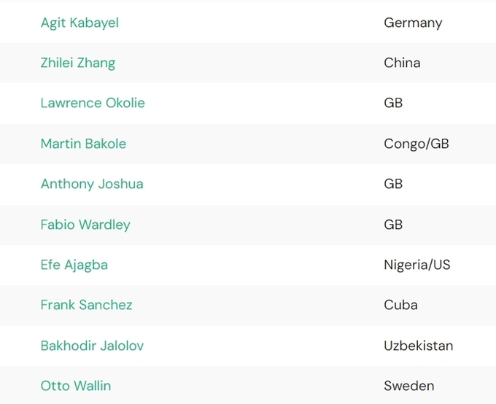The image size is (496, 404).
Task: Open the Anthony Joshua link
Action: coord(92,184)
